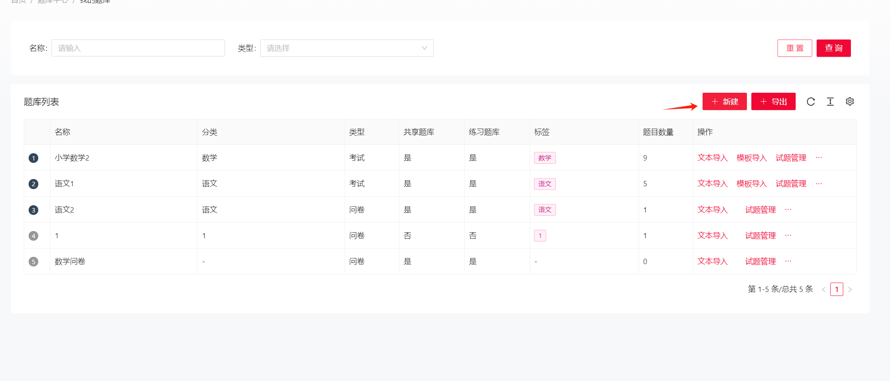Open the more actions ellipsis for 小学数学2
Image resolution: width=890 pixels, height=381 pixels.
click(819, 158)
